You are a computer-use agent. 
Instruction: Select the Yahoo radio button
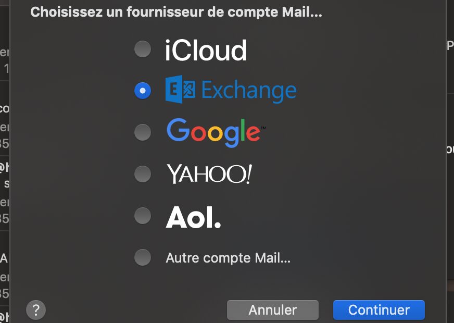(143, 174)
